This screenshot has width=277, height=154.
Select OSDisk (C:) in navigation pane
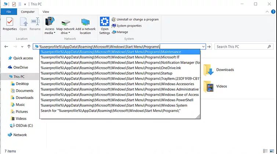(21, 125)
